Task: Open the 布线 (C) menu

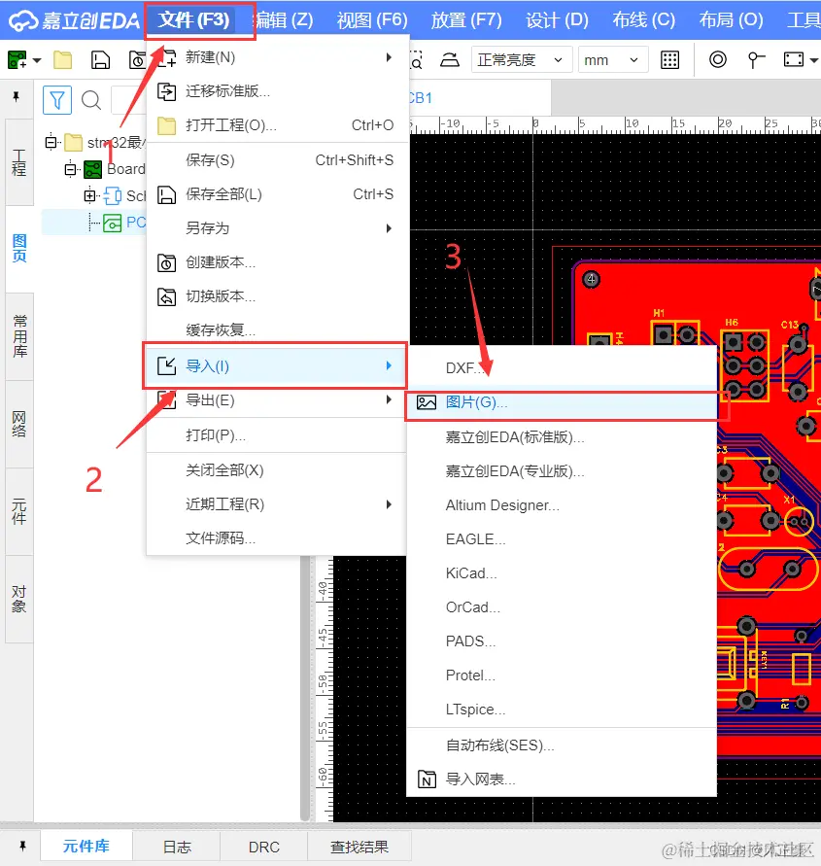Action: tap(644, 20)
